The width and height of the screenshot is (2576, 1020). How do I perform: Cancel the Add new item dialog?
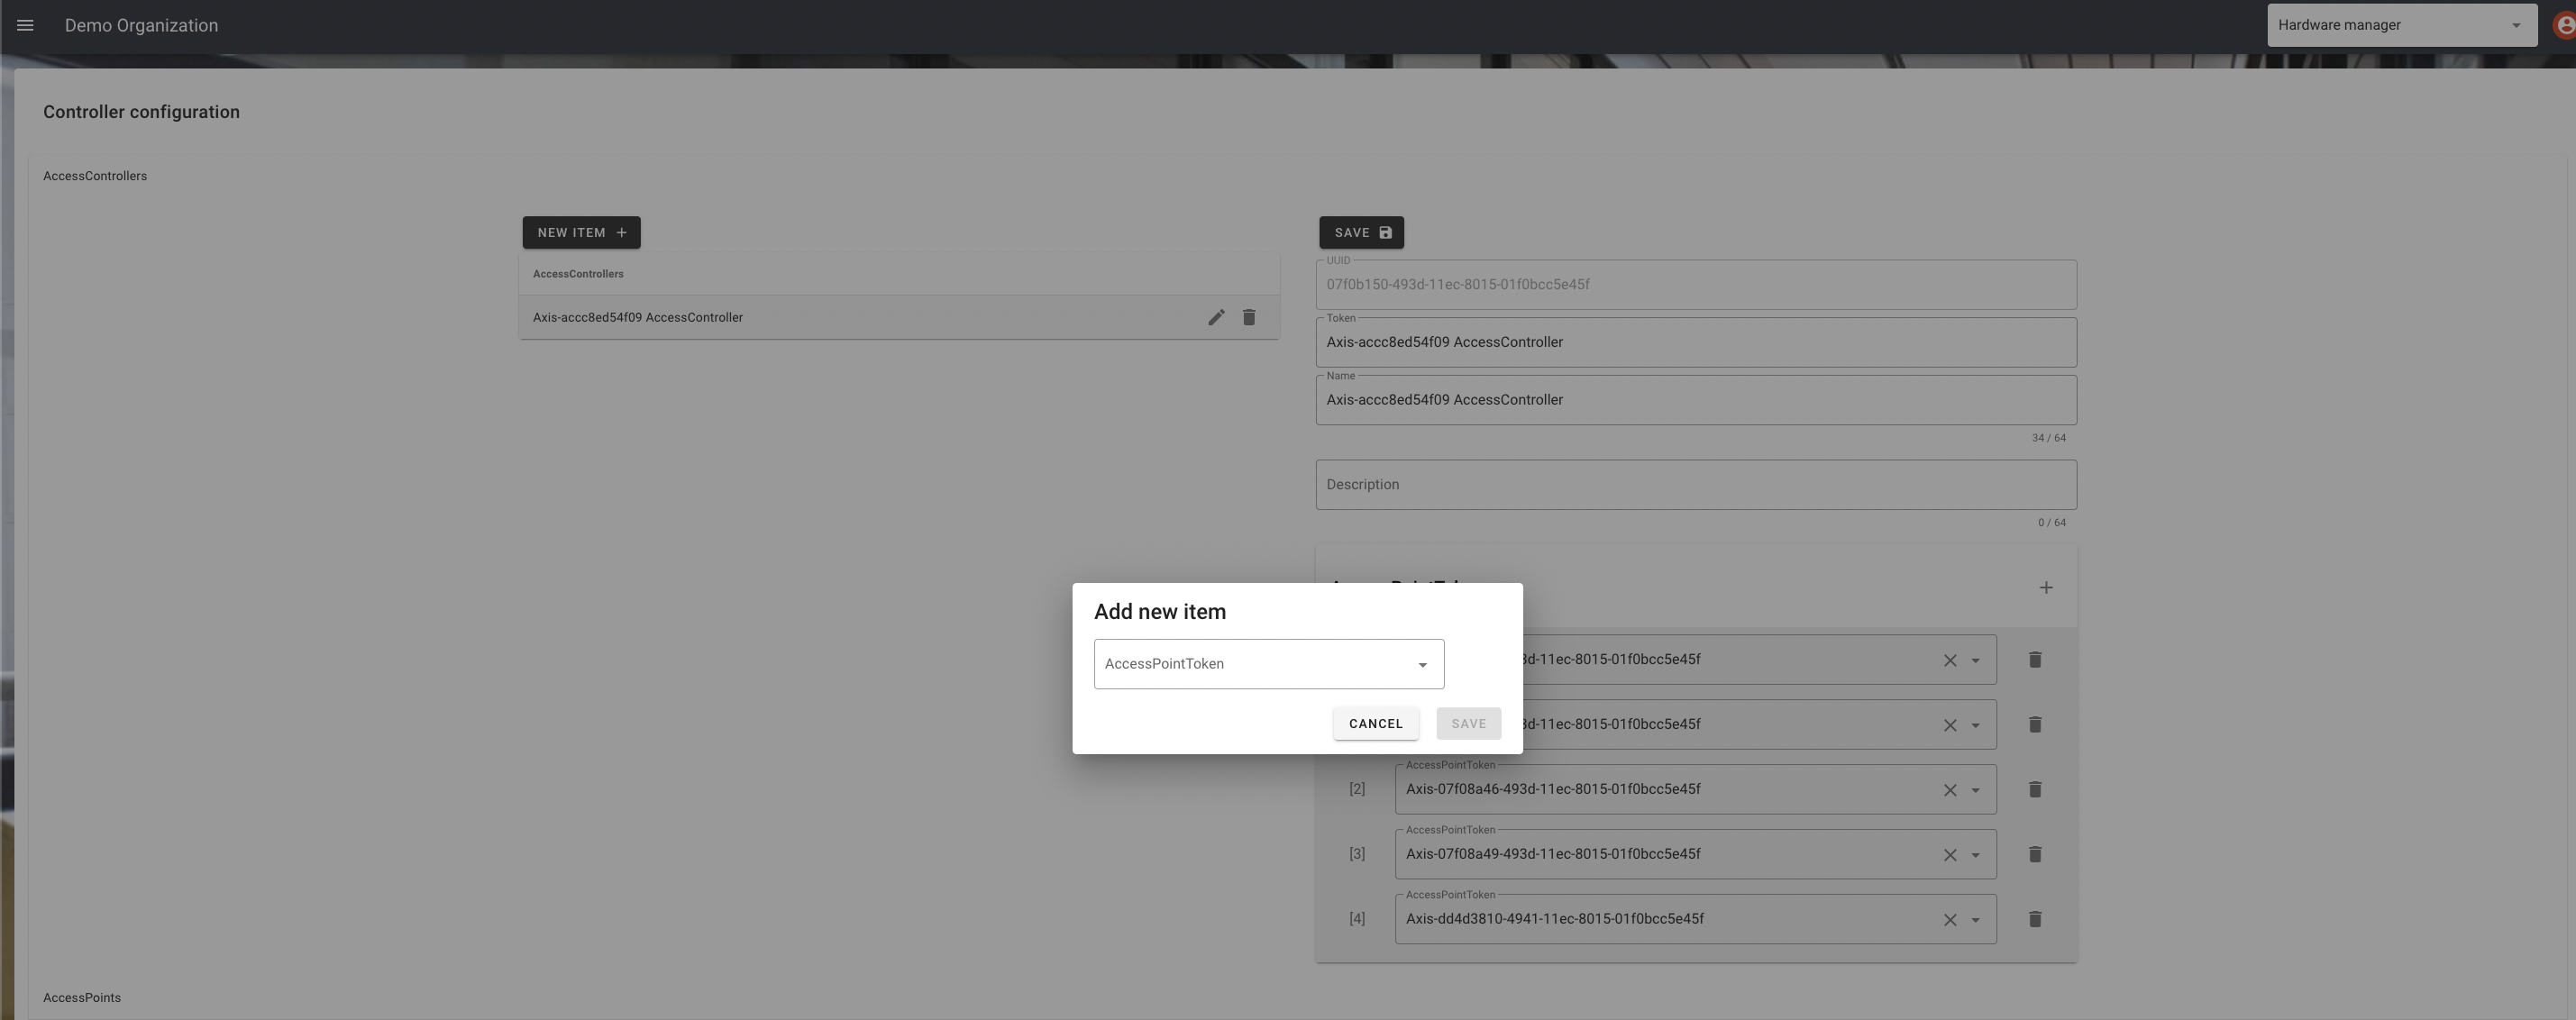[1376, 724]
